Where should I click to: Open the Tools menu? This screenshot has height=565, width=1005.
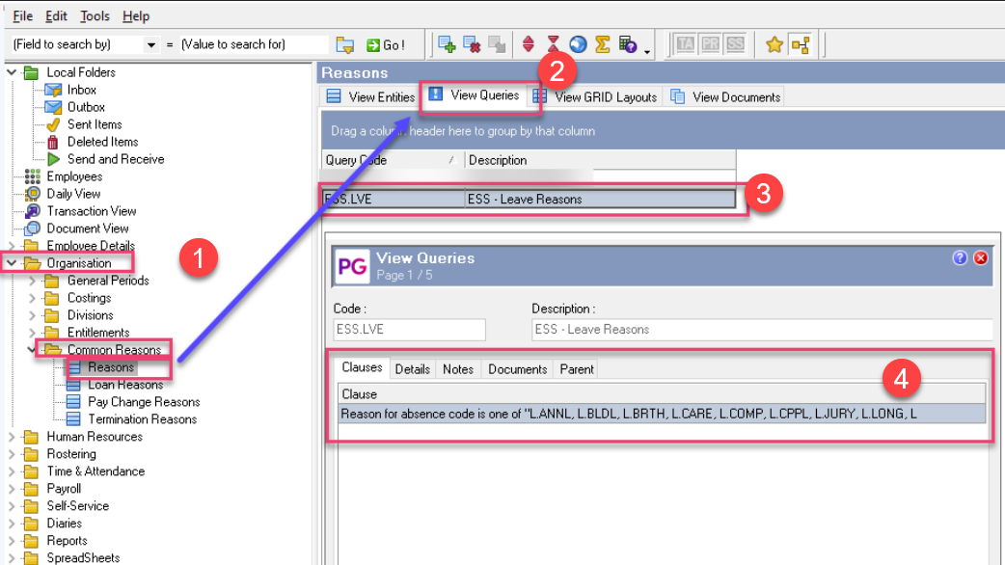[95, 16]
